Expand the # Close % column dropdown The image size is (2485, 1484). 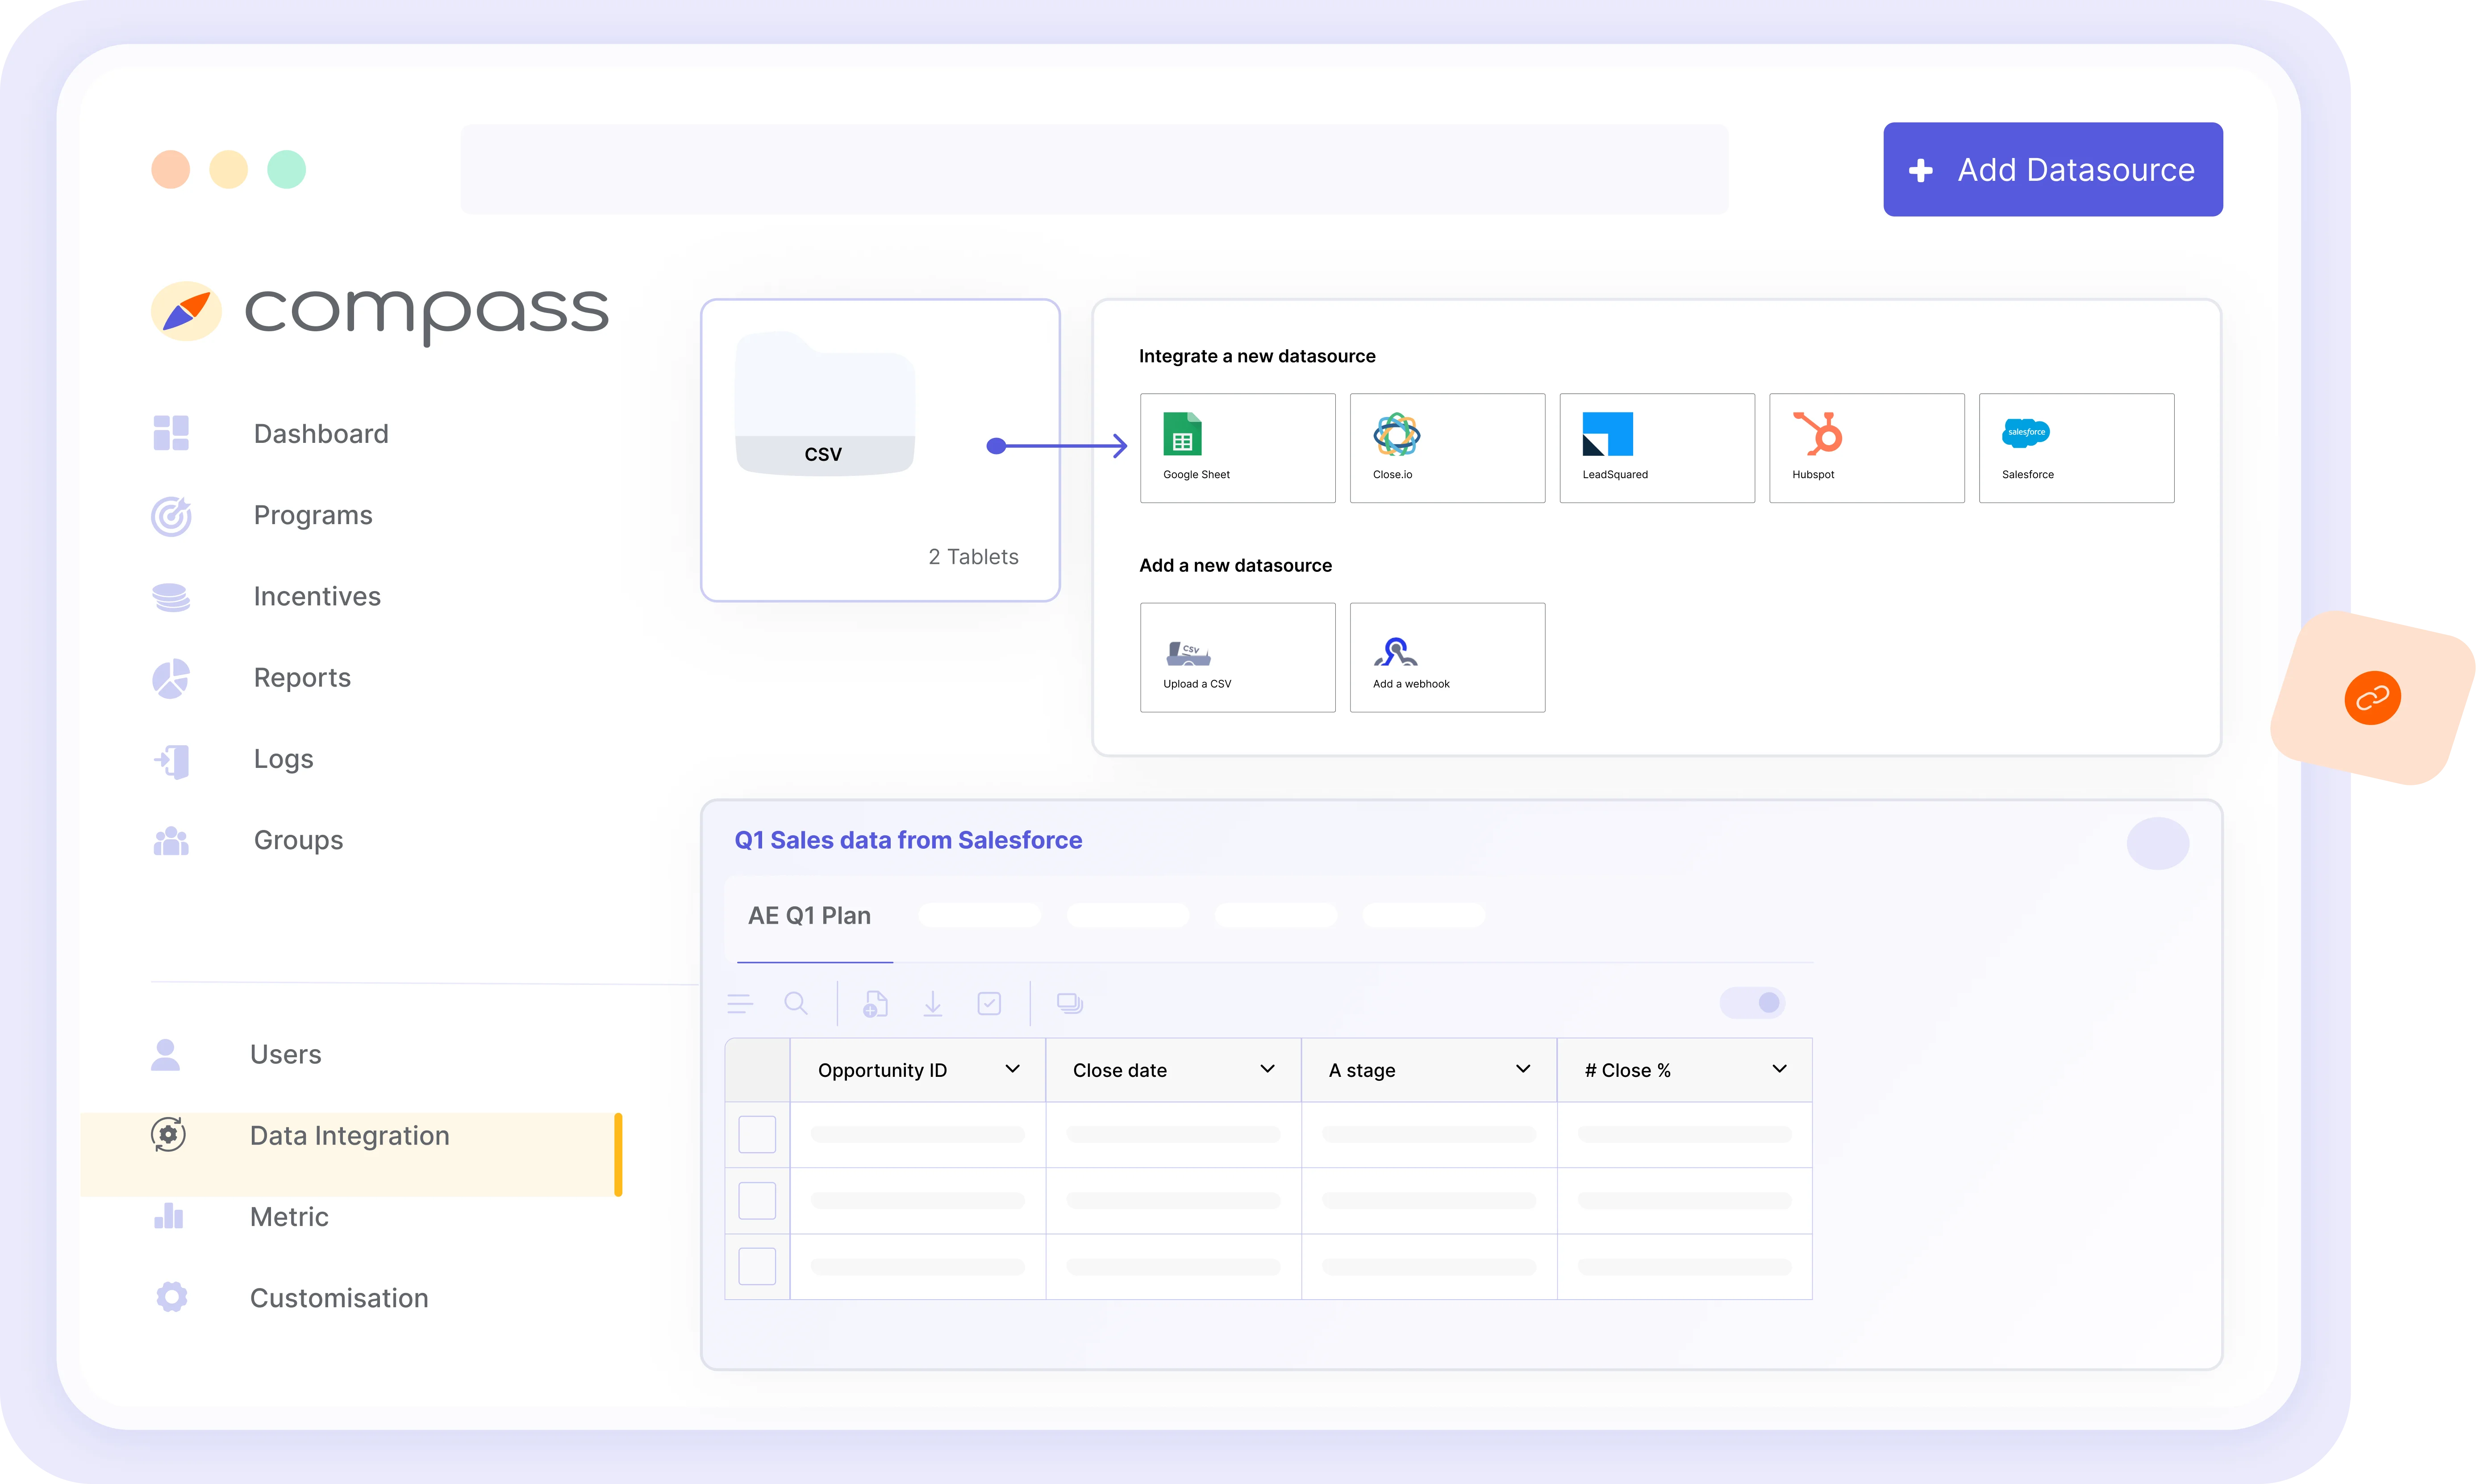click(1779, 1069)
